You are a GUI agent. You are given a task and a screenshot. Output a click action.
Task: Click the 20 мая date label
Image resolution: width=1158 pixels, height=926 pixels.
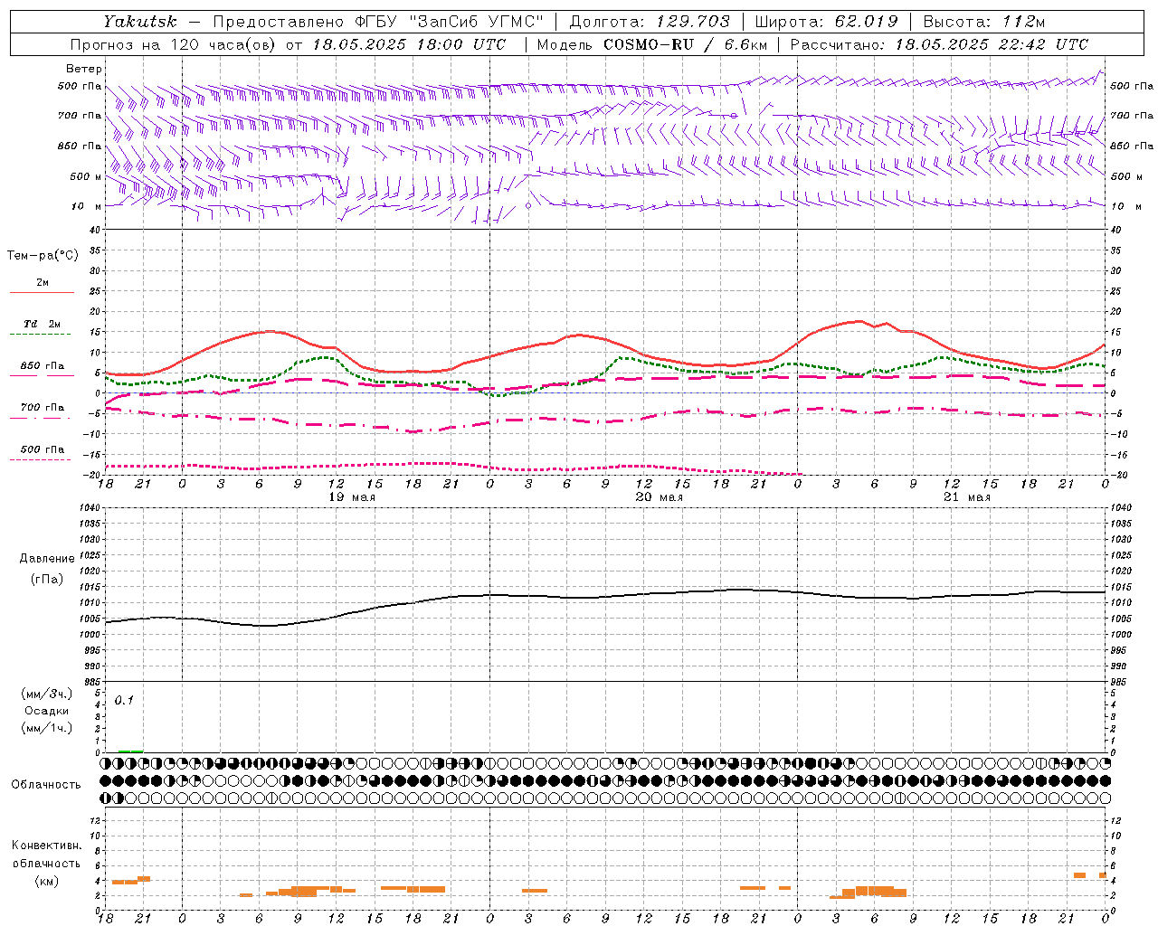[x=660, y=497]
